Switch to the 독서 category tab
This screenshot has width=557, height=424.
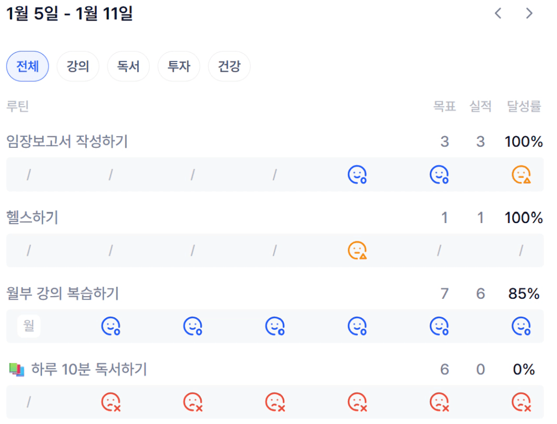(128, 67)
